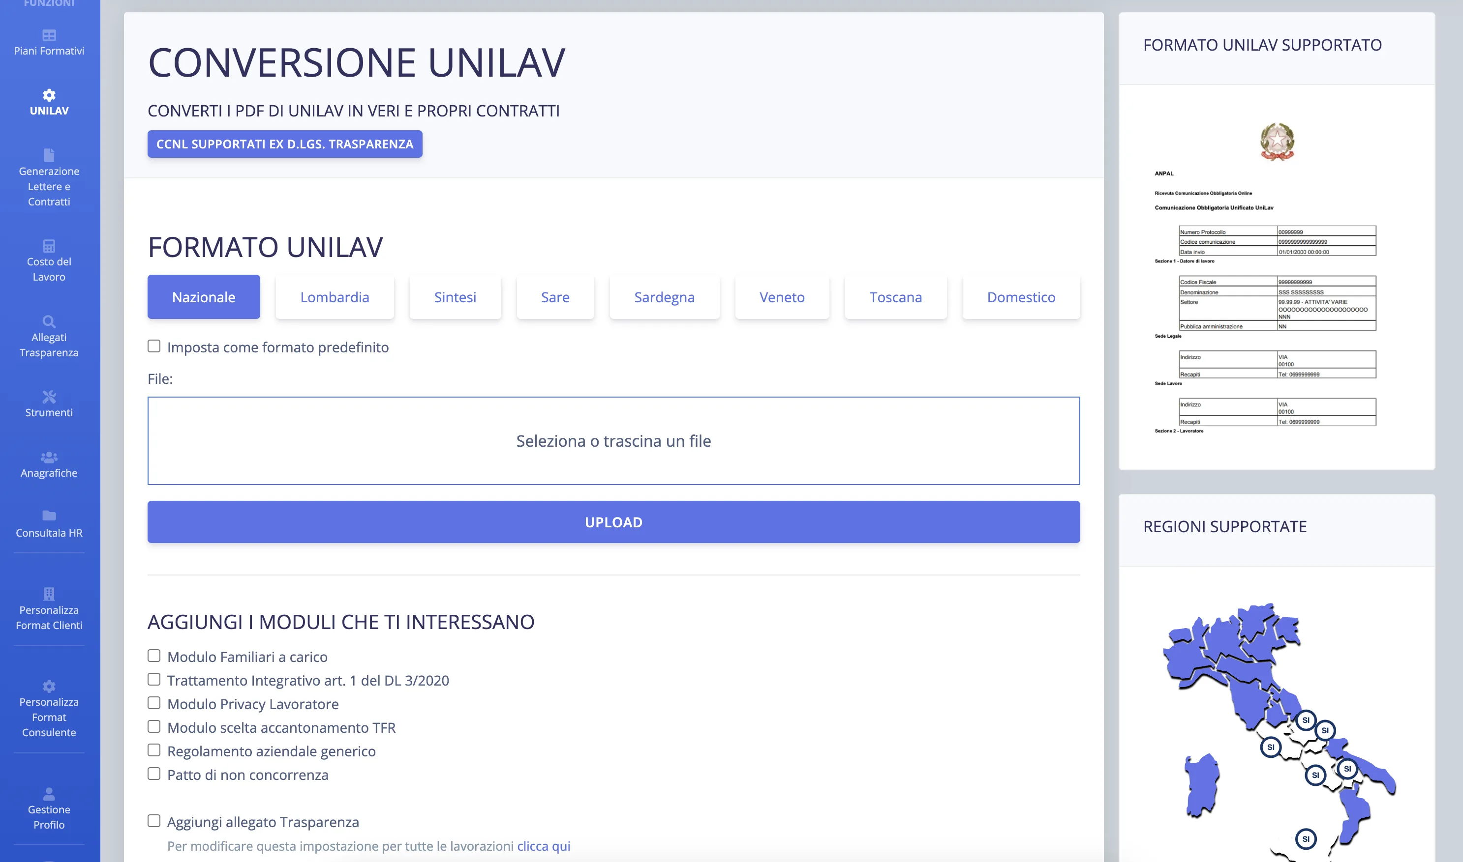Enable Aggiungi allegato Trasparenza option
This screenshot has width=1463, height=862.
pos(154,821)
